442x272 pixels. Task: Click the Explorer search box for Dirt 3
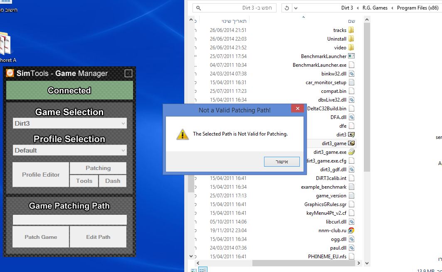[234, 8]
